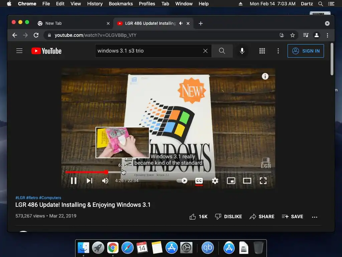Open the Profiles menu

point(147,4)
